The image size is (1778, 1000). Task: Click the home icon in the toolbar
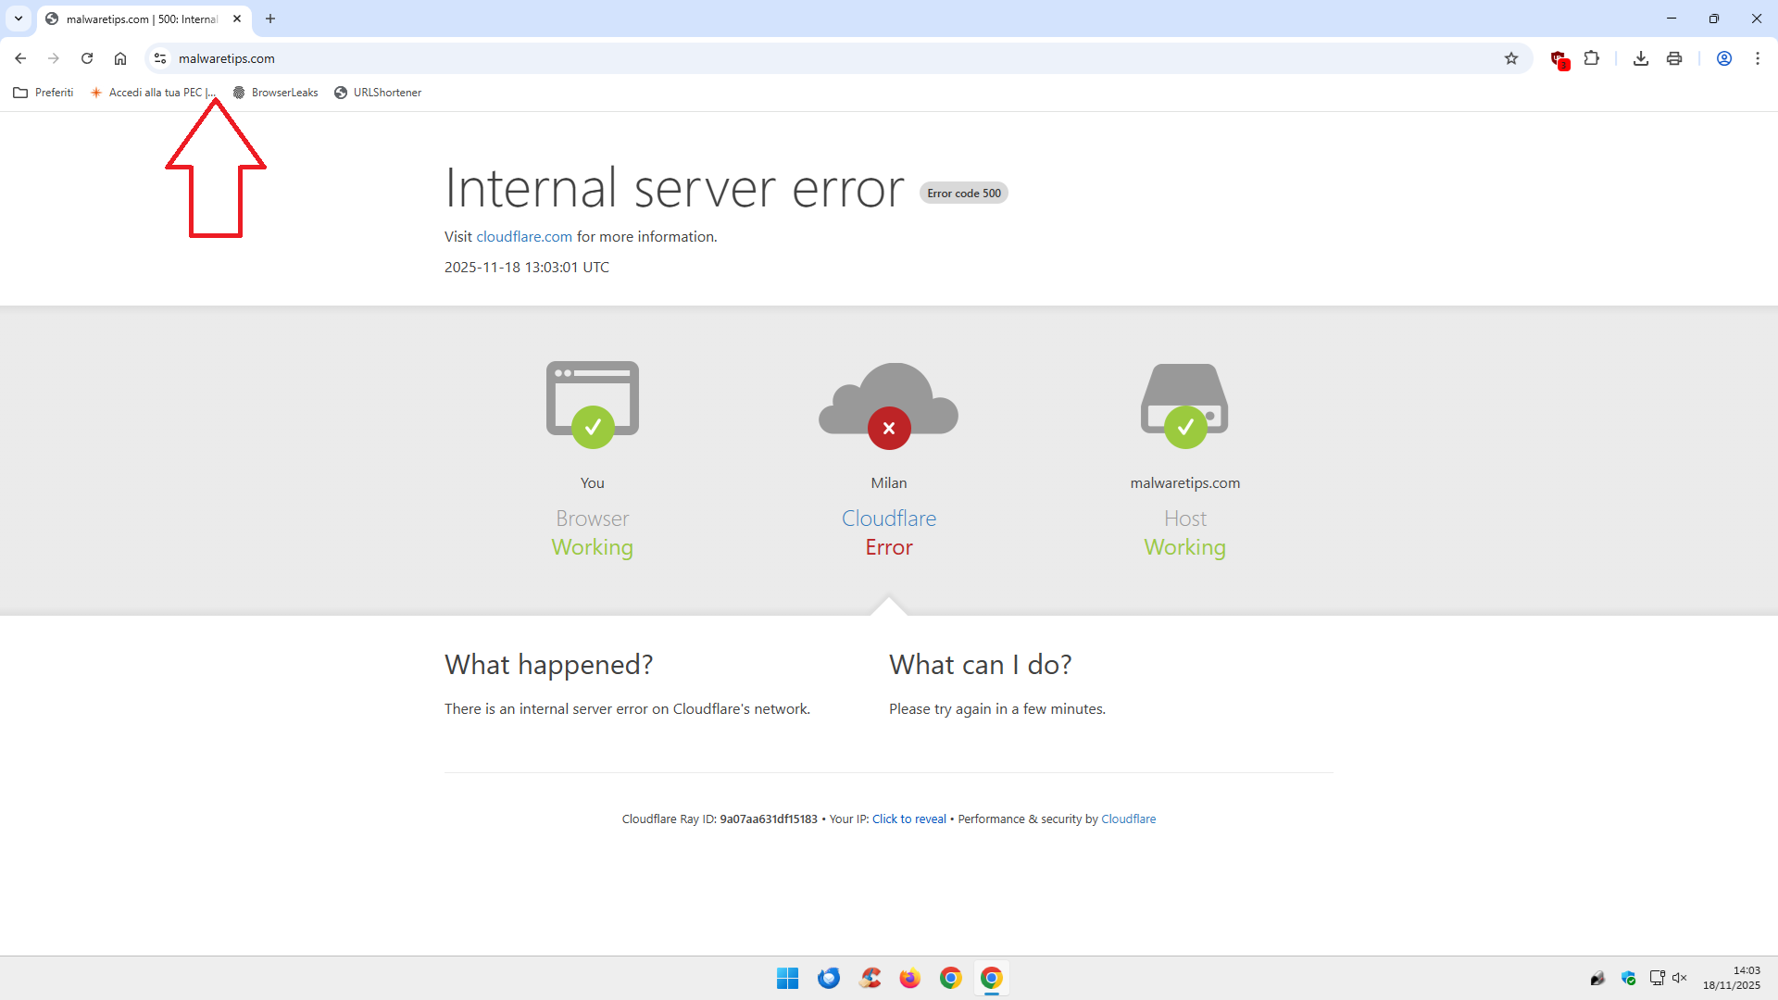click(120, 58)
